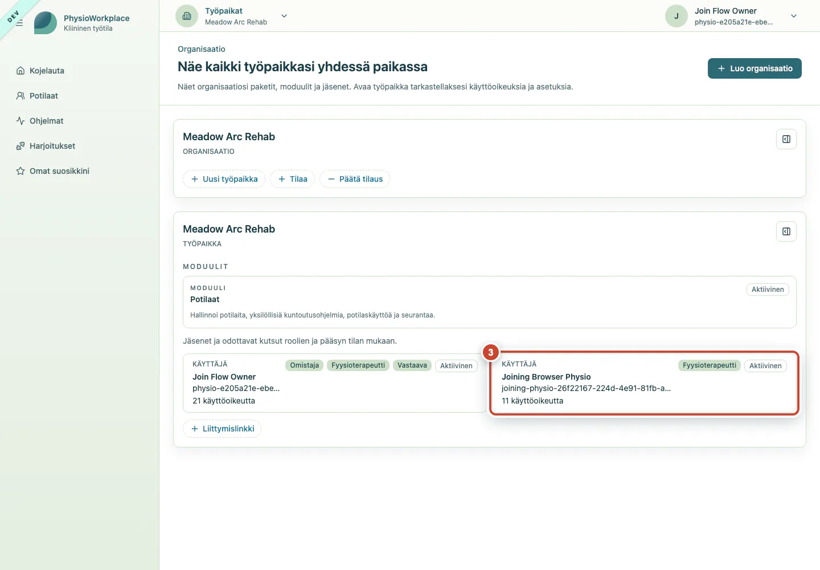The height and width of the screenshot is (570, 820).
Task: Click the Omat suosikkini star icon
Action: click(x=20, y=171)
